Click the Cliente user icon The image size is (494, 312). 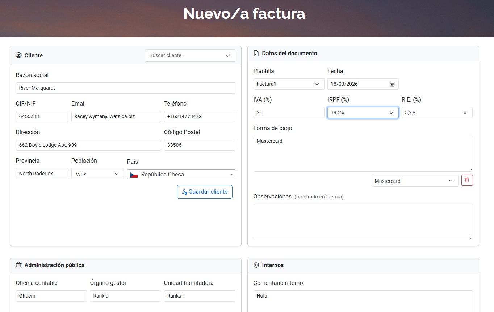19,55
